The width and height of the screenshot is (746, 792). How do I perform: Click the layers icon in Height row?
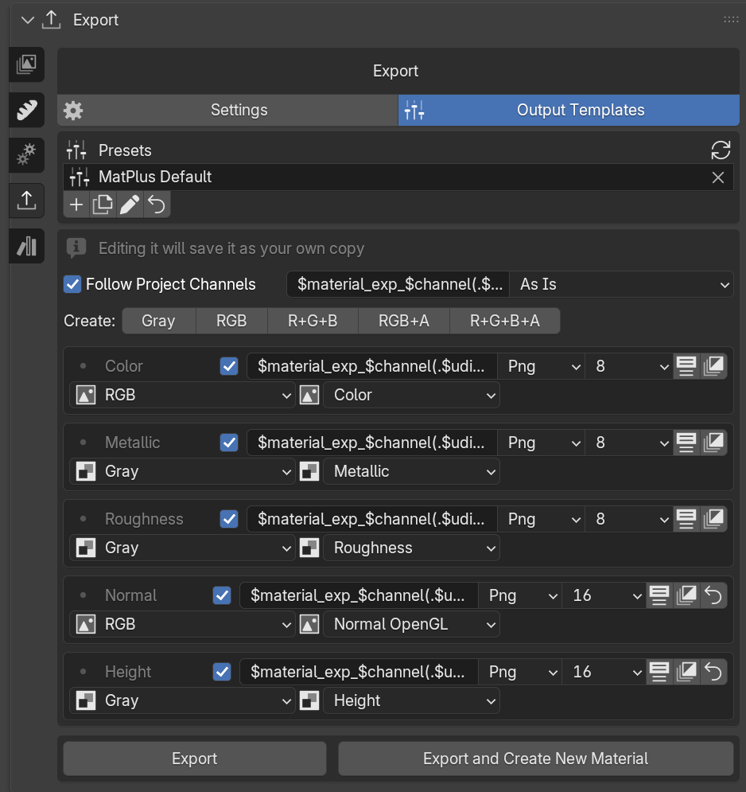coord(686,672)
